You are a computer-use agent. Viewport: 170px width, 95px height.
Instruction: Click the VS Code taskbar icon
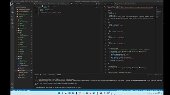click(x=112, y=93)
